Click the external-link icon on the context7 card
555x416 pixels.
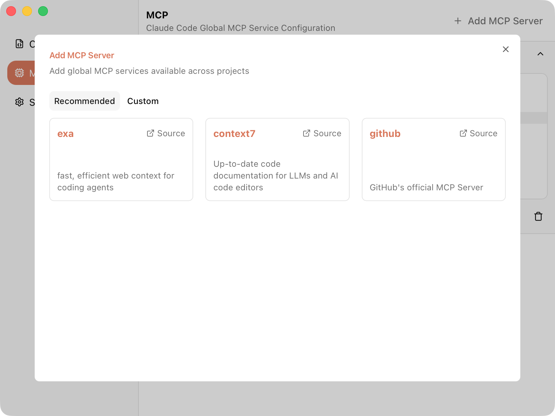click(x=307, y=133)
